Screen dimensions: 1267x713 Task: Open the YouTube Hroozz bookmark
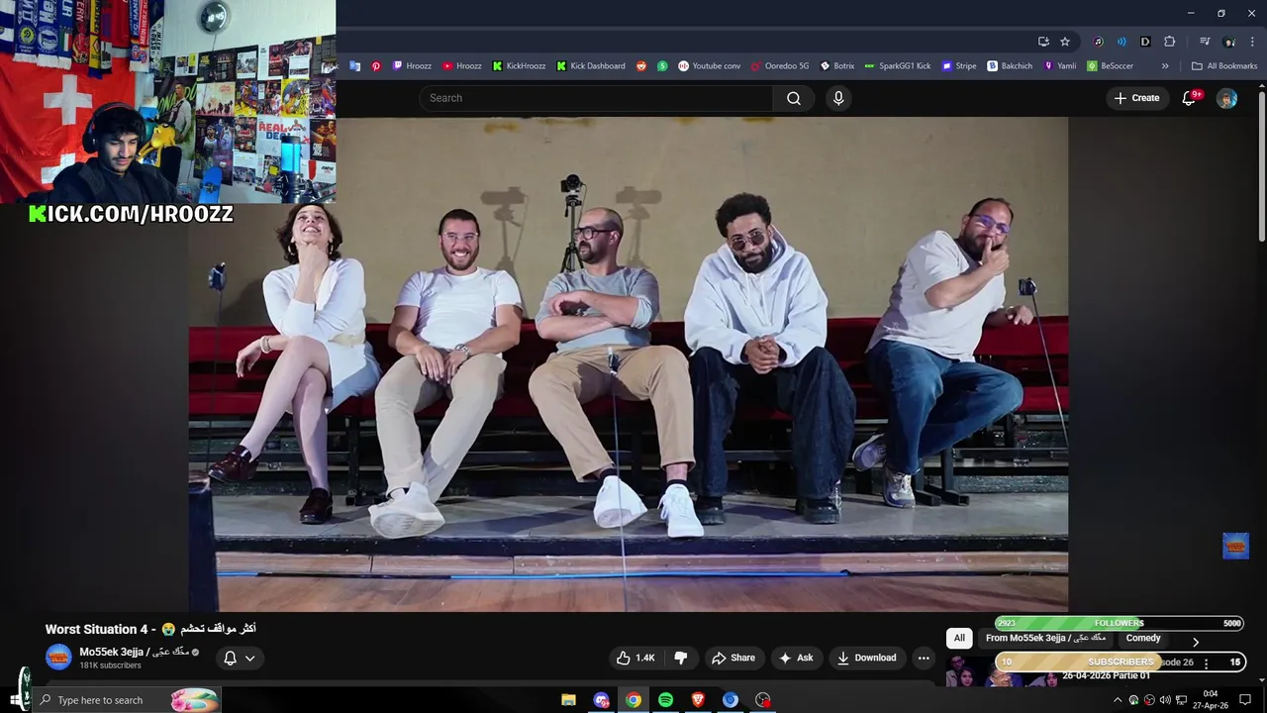462,66
